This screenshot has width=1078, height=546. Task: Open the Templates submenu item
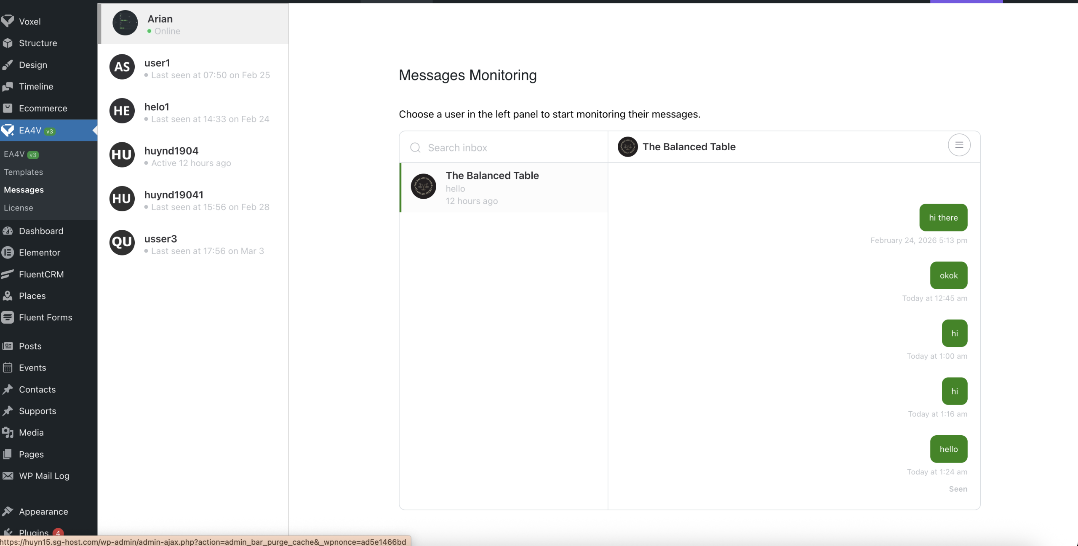coord(24,172)
